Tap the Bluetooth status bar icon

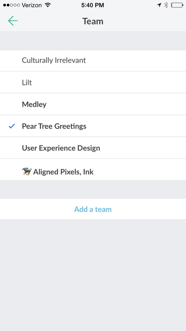point(166,5)
